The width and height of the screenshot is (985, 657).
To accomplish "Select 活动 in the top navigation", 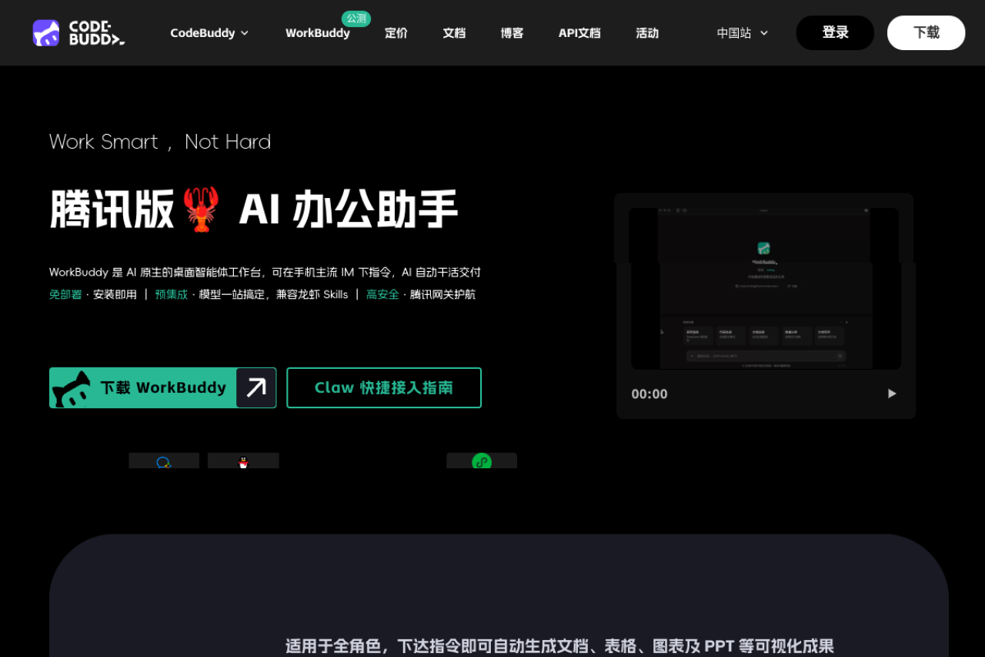I will [x=647, y=33].
